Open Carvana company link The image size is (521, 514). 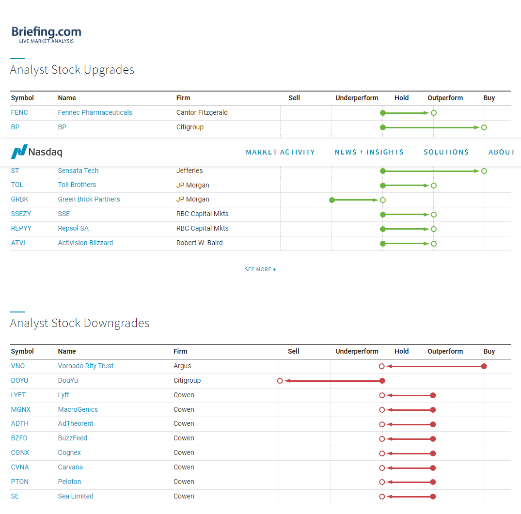[x=70, y=467]
